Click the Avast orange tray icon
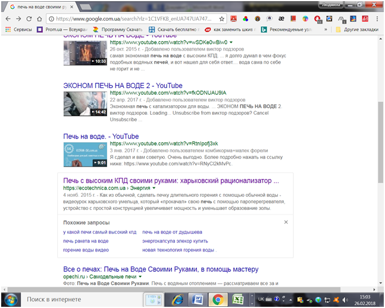 [x=336, y=300]
